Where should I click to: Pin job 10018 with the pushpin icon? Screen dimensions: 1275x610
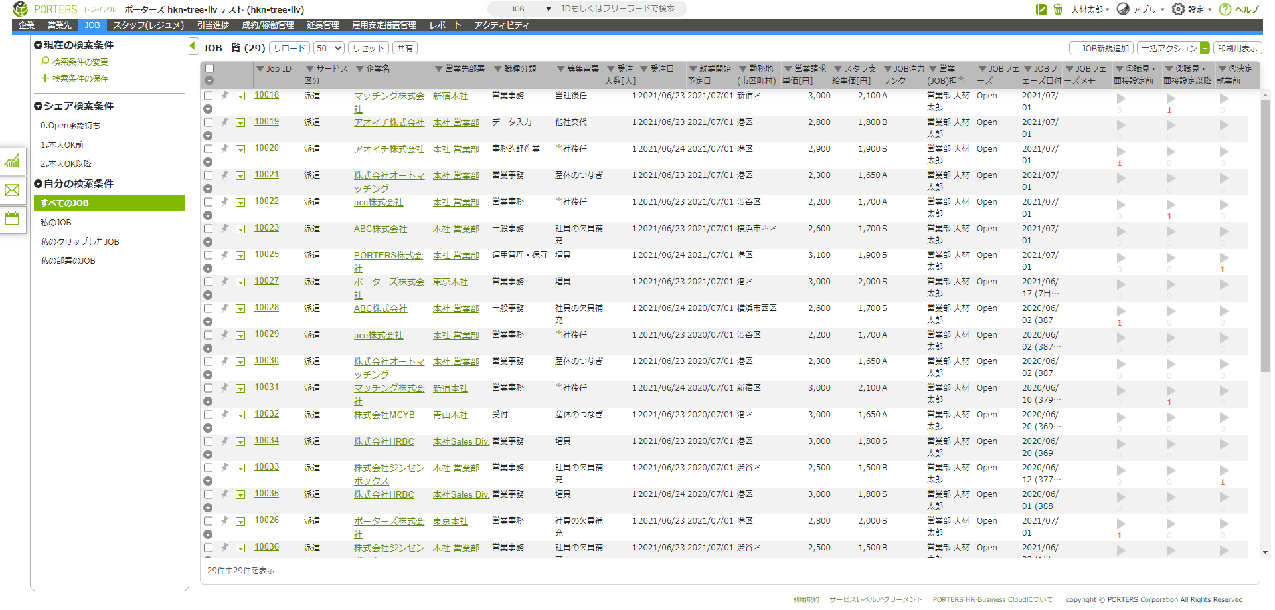pos(224,95)
